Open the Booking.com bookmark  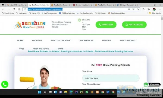click(x=21, y=13)
